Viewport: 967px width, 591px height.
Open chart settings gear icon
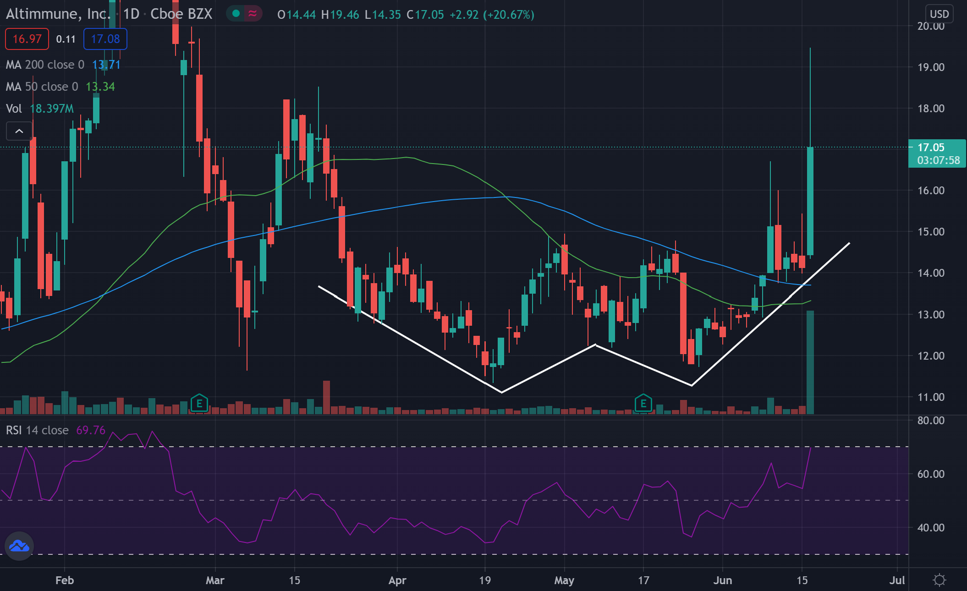[939, 580]
